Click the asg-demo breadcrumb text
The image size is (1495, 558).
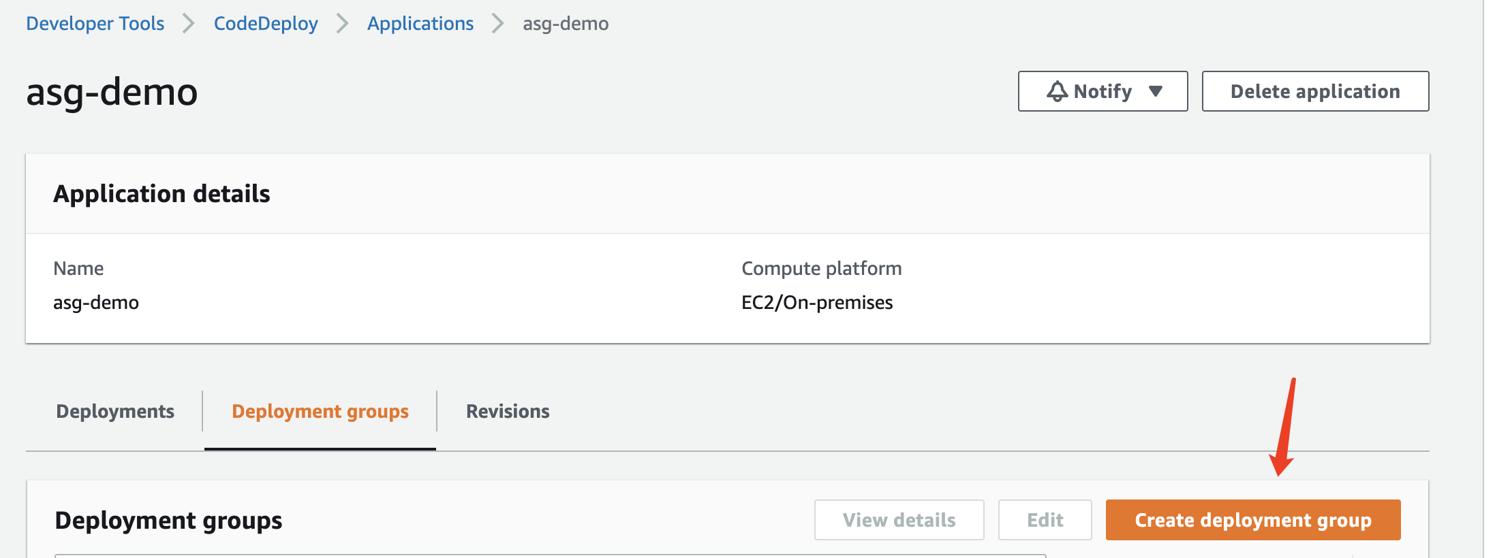click(566, 24)
